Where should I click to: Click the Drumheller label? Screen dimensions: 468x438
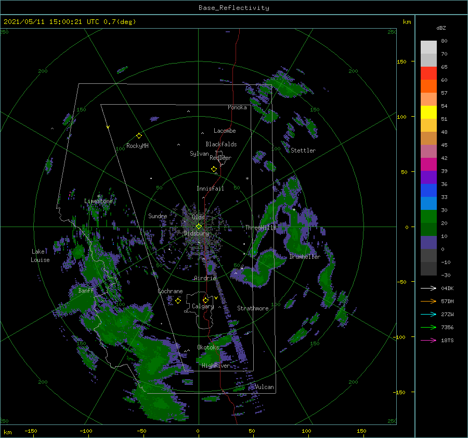[x=305, y=257]
